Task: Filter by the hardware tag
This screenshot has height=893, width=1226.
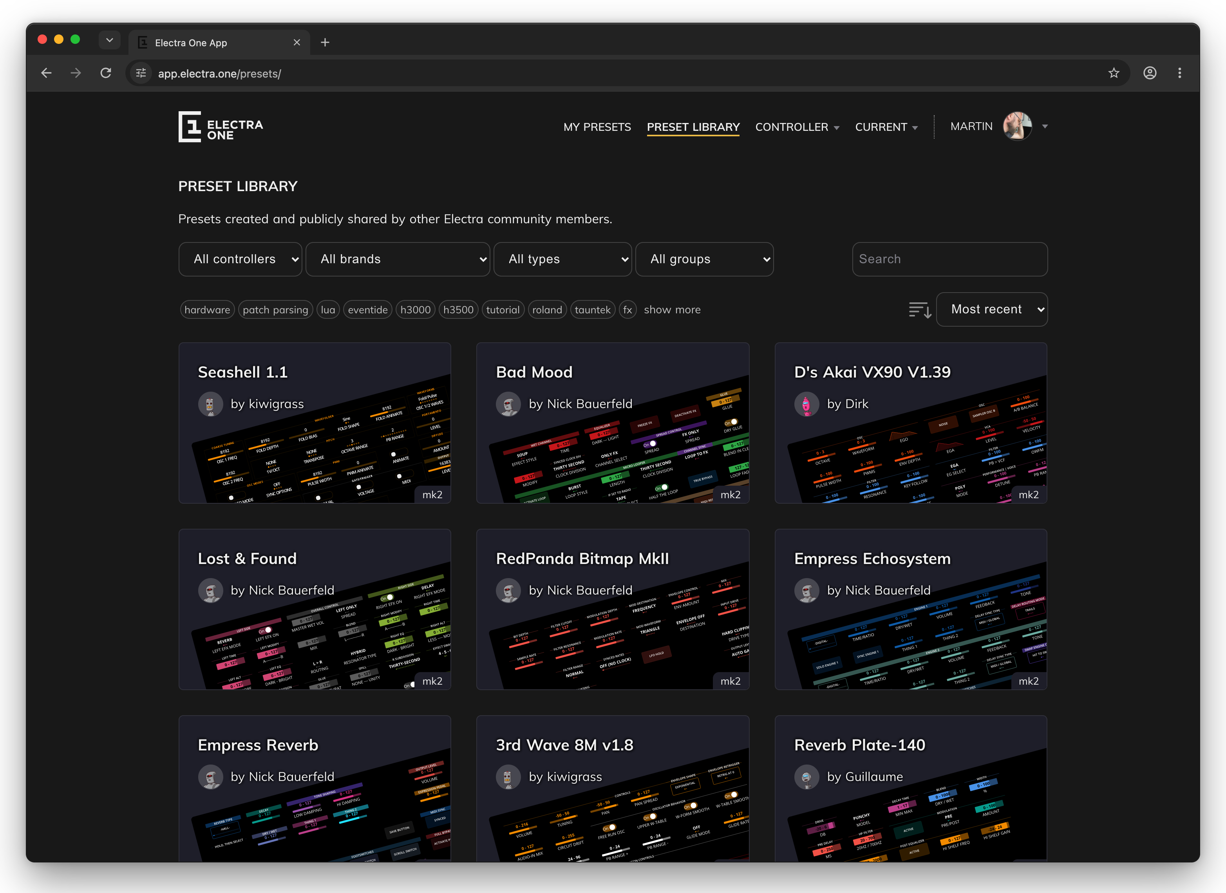Action: tap(207, 310)
